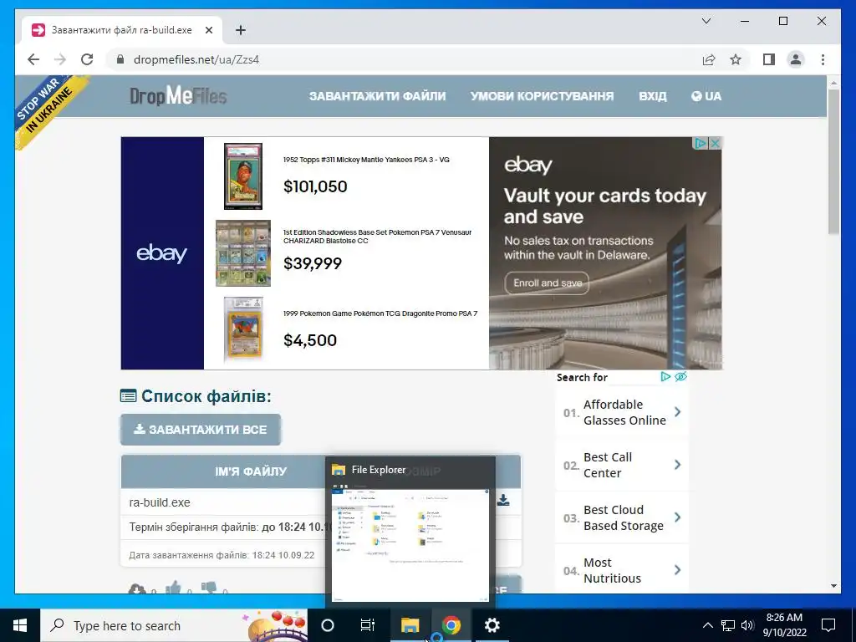Open the Chrome side panel
Image resolution: width=856 pixels, height=642 pixels.
coord(769,59)
